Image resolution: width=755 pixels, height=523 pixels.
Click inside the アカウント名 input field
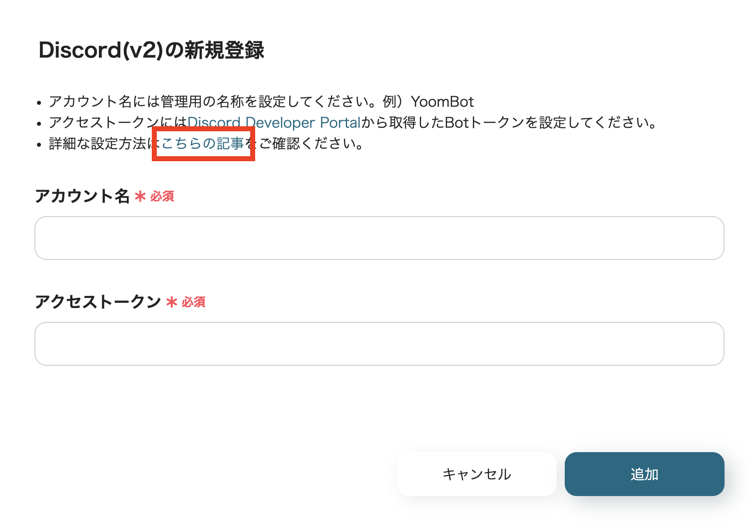pyautogui.click(x=379, y=238)
